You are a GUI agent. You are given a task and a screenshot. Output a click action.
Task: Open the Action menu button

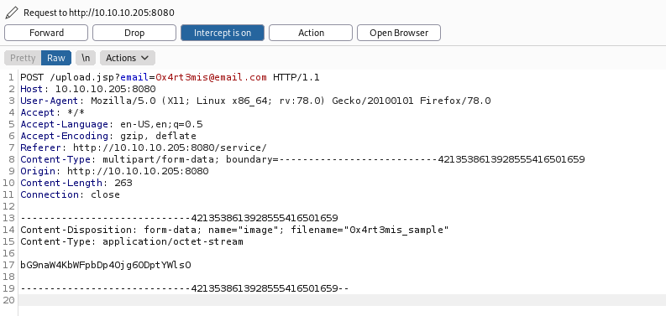click(311, 33)
